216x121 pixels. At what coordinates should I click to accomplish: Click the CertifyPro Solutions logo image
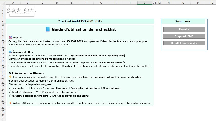pos(22,11)
